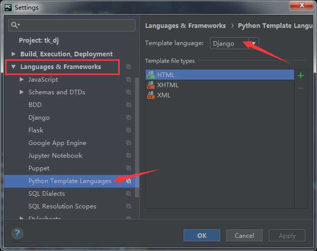The image size is (317, 251).
Task: Click project-level icon beside Jupyter Notebook
Action: 129,155
